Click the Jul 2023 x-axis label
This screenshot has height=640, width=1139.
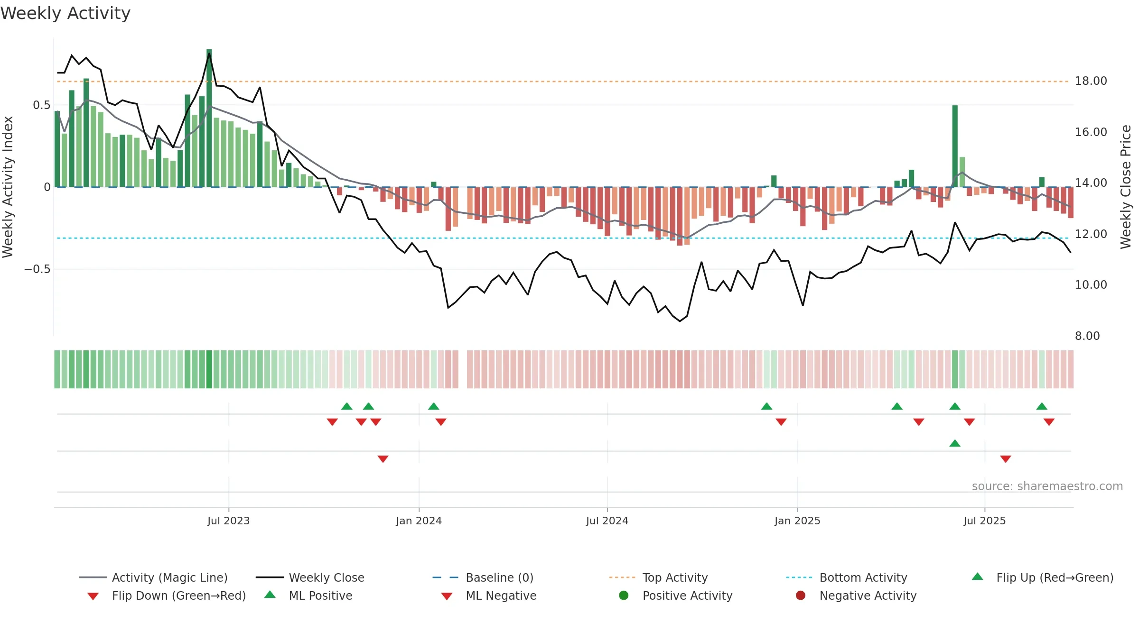(228, 521)
